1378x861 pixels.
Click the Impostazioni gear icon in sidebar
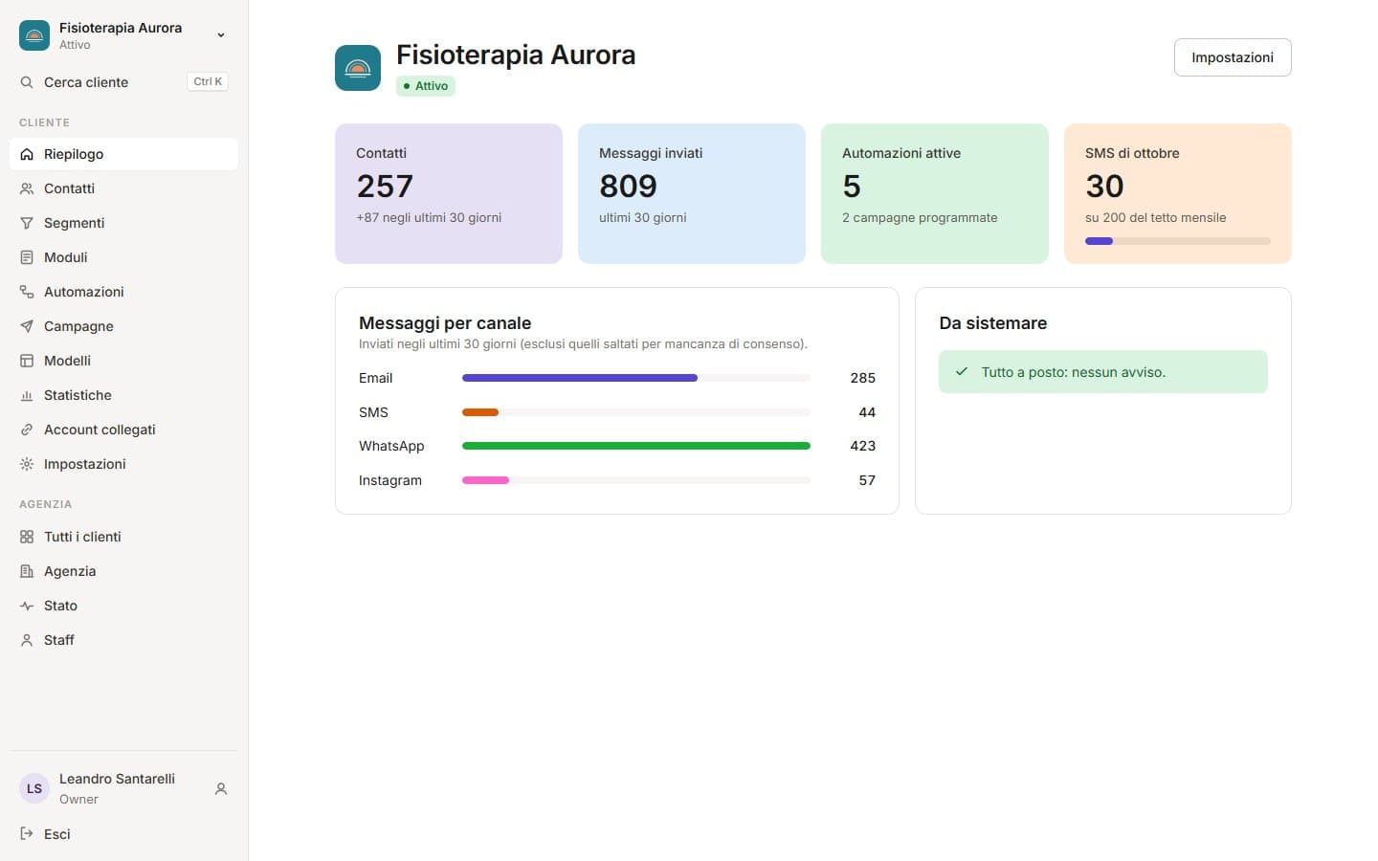27,464
